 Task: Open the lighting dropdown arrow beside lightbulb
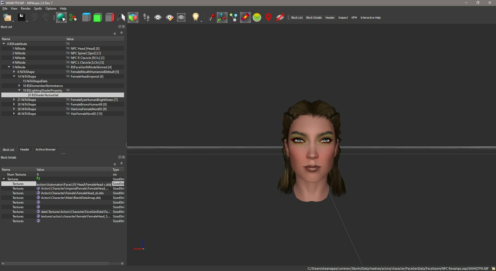tap(201, 21)
